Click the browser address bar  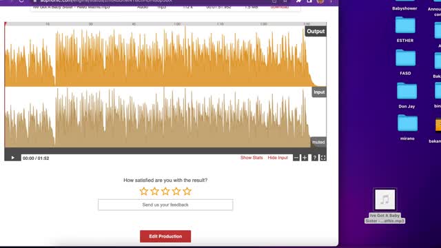[158, 1]
